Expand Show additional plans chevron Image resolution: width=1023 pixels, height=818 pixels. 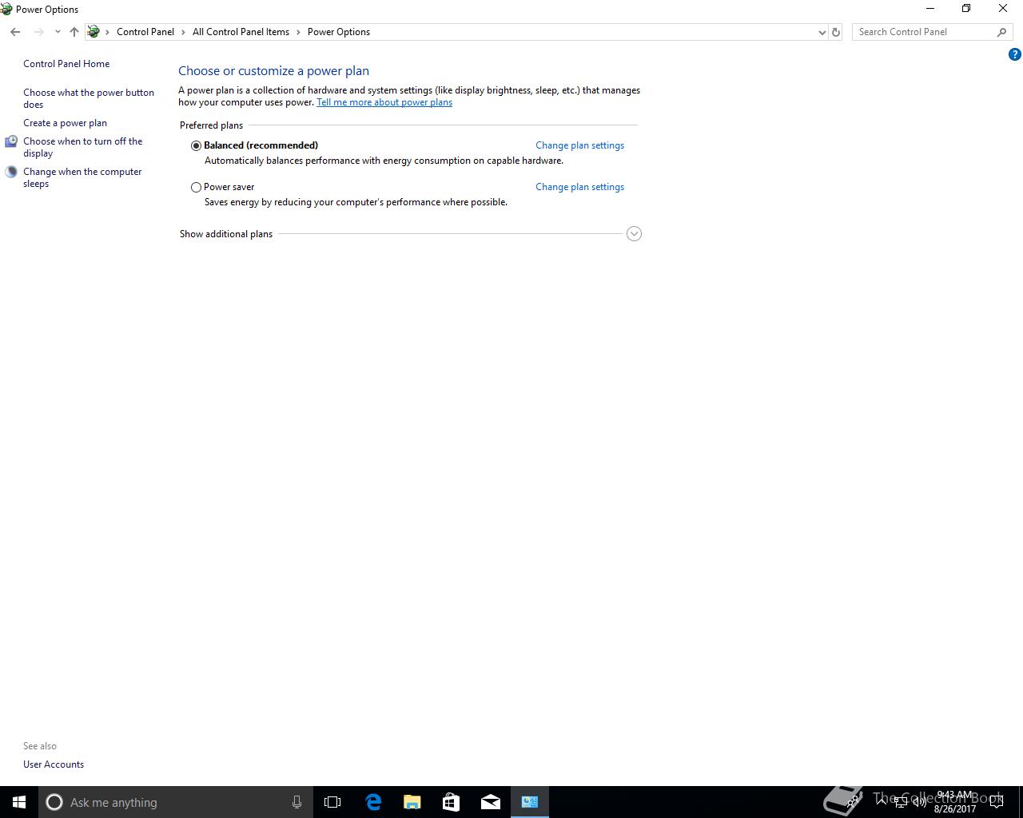[634, 234]
